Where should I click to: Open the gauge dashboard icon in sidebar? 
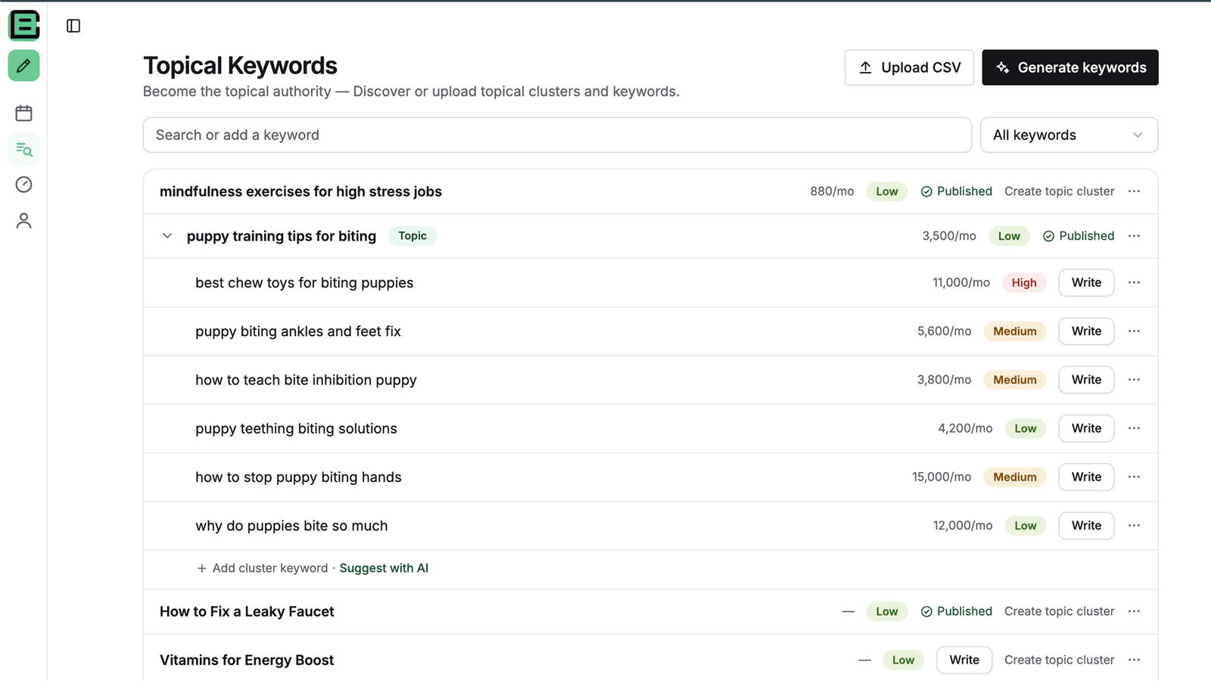(23, 185)
